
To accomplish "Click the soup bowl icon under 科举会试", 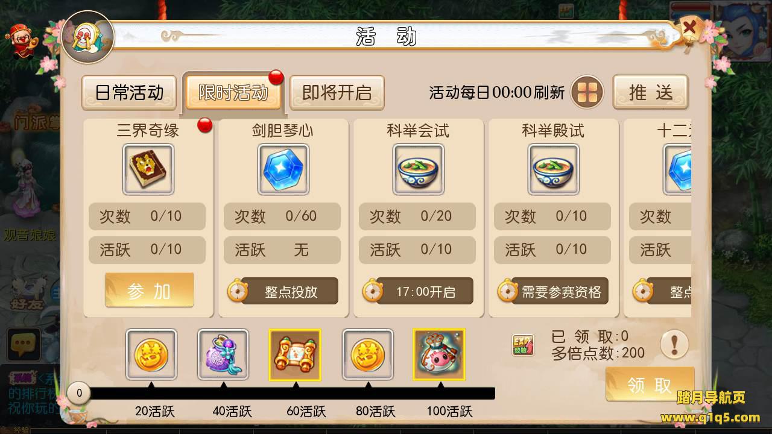I will [x=419, y=169].
